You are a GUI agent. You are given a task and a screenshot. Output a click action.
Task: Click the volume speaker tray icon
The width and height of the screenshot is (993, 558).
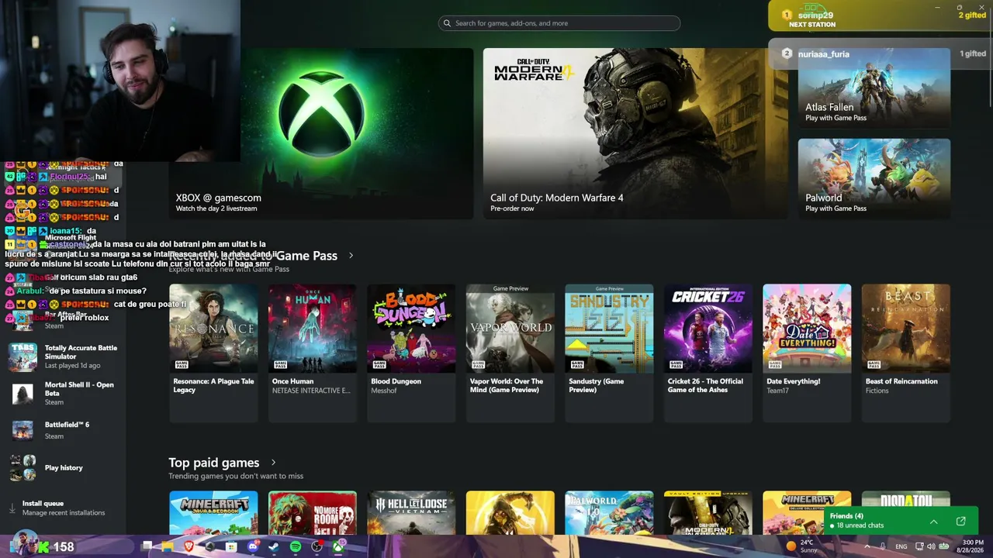click(932, 546)
